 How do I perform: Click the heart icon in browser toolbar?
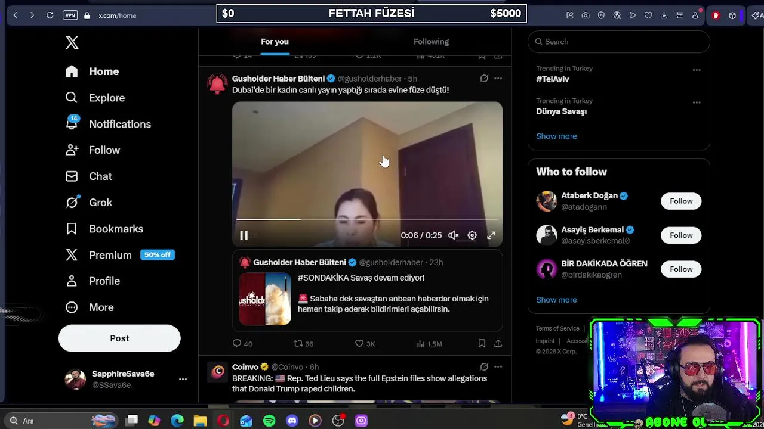648,15
